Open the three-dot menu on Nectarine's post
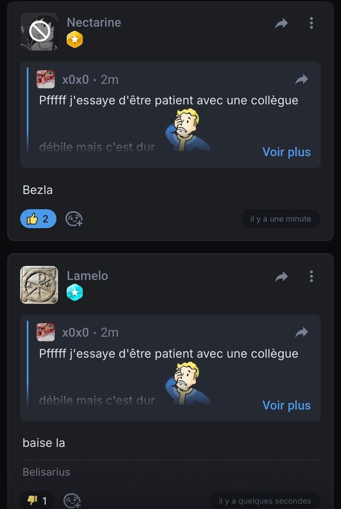This screenshot has height=509, width=341. [x=311, y=23]
